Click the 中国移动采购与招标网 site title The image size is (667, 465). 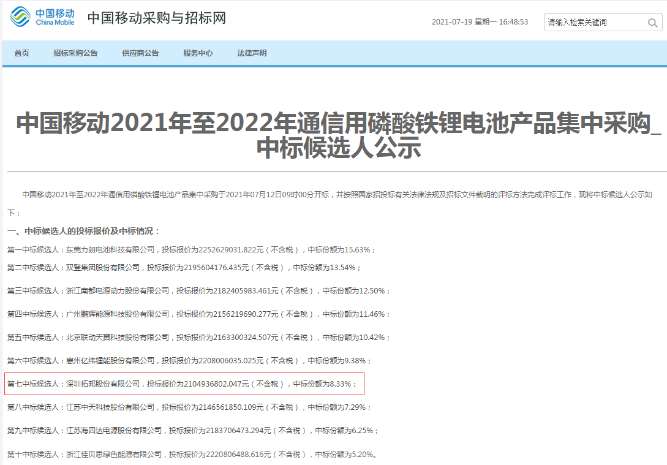[x=156, y=18]
